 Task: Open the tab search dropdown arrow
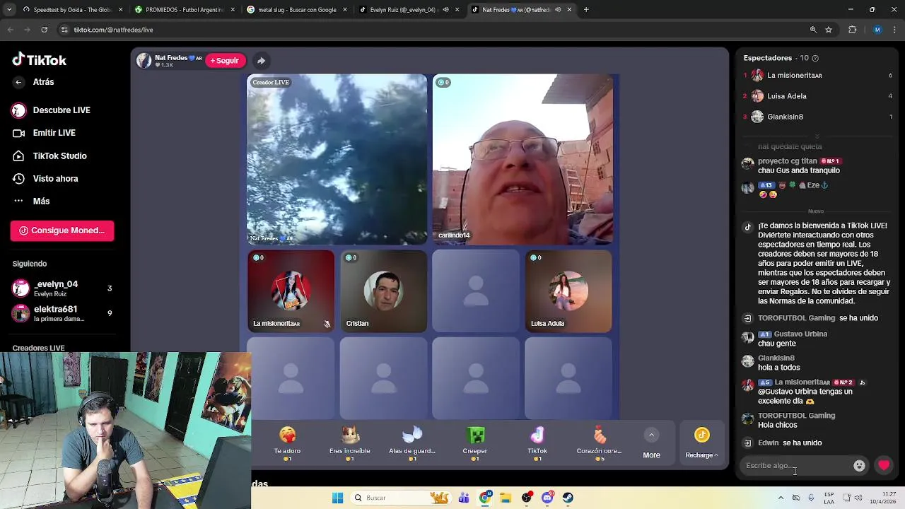pyautogui.click(x=8, y=10)
